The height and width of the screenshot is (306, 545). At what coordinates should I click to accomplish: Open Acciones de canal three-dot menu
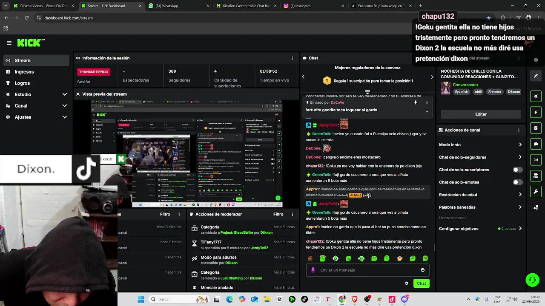click(519, 130)
